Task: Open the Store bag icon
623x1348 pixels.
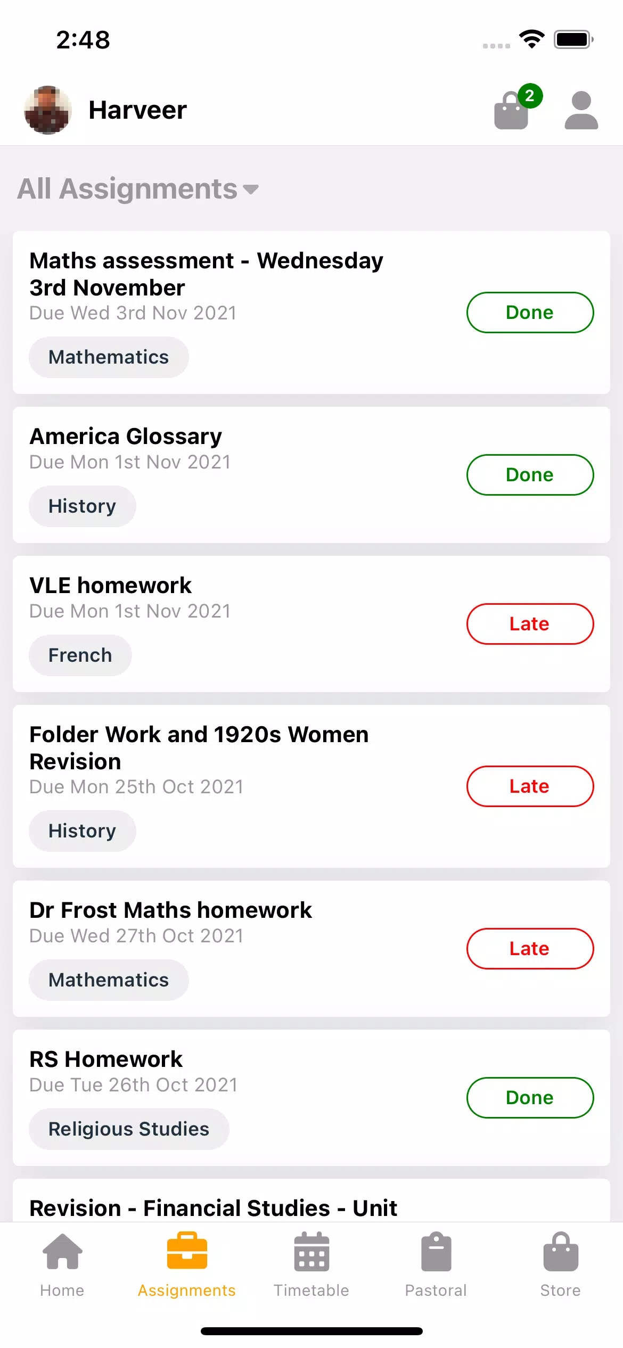Action: coord(561,1251)
